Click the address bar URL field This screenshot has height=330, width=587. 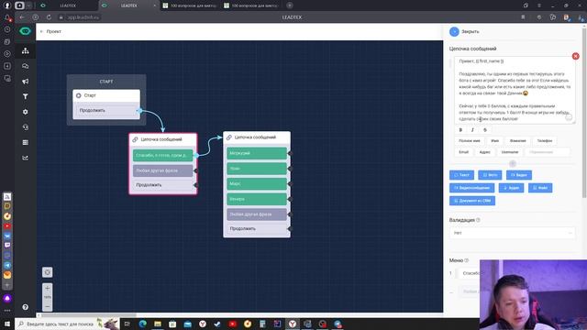click(83, 17)
